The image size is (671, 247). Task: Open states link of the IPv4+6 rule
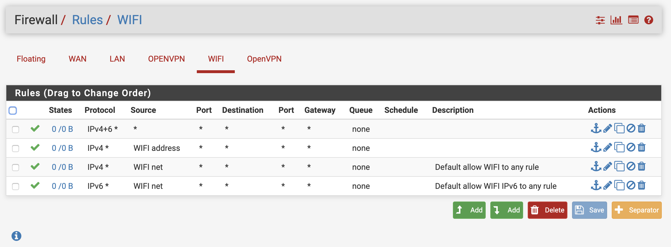click(x=62, y=129)
